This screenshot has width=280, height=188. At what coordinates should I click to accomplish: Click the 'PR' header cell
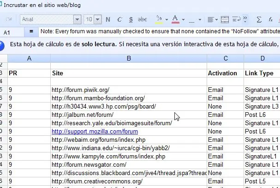[29, 73]
